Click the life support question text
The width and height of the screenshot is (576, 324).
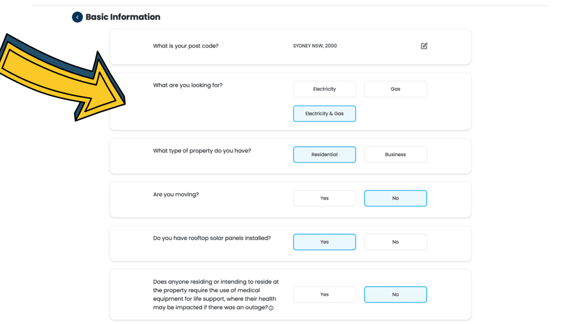pos(216,295)
